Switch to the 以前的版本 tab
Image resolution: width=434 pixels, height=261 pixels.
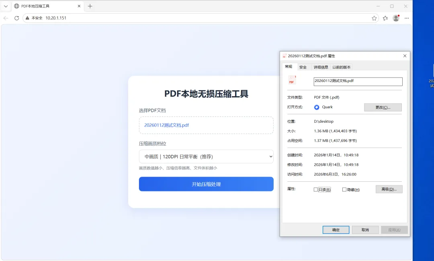tap(341, 67)
